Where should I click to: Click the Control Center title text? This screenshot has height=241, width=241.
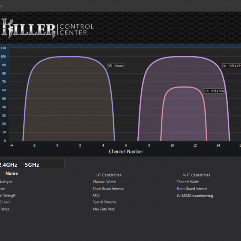(76, 29)
